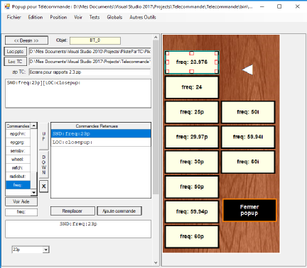Click the white left-arrow icon on the wood panel
This screenshot has width=307, height=268.
(x=247, y=69)
